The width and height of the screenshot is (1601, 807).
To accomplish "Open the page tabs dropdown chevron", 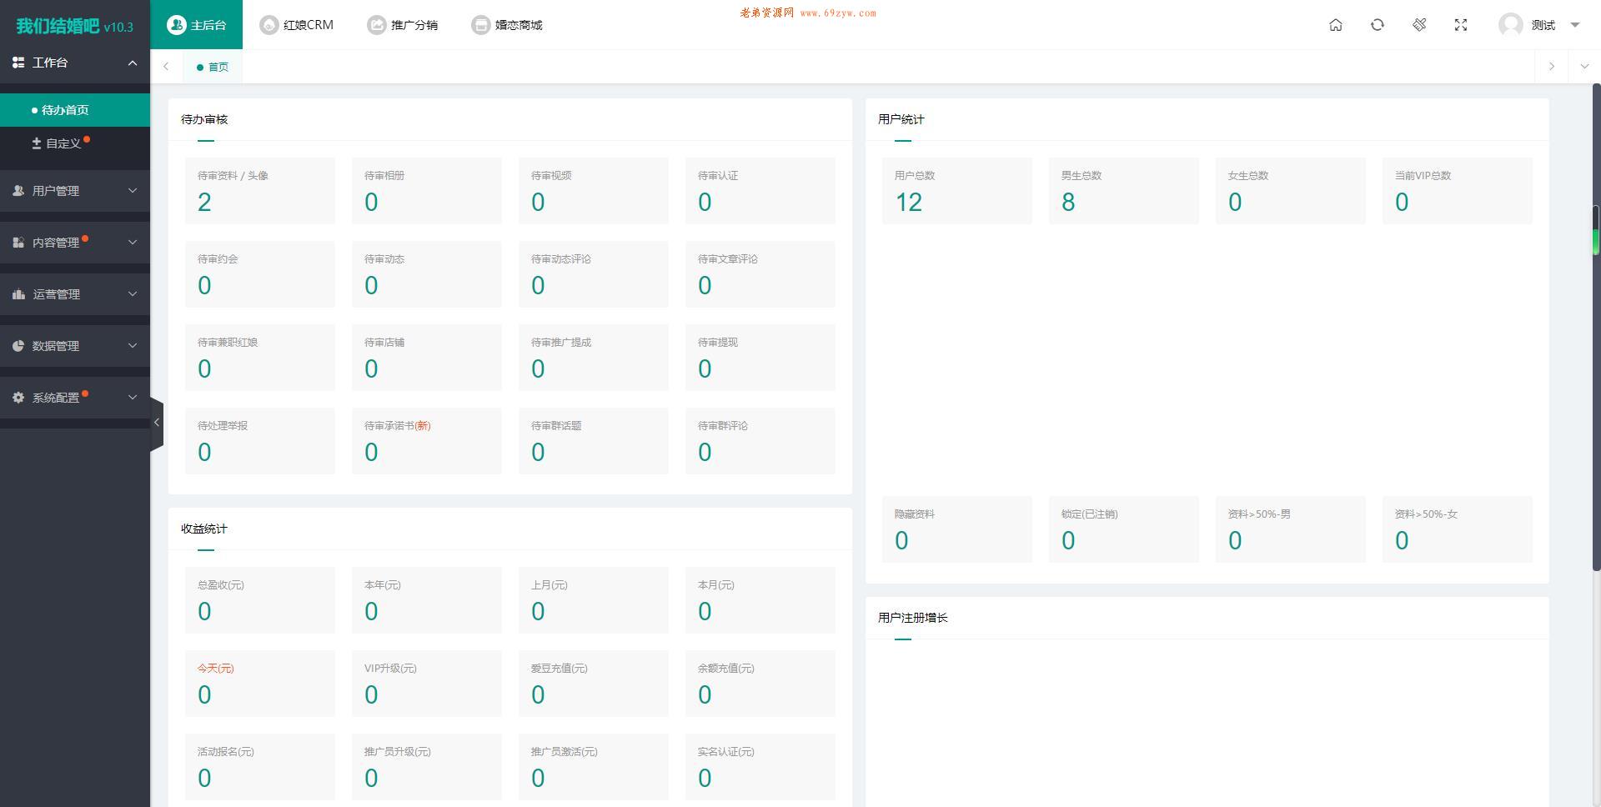I will [1584, 67].
